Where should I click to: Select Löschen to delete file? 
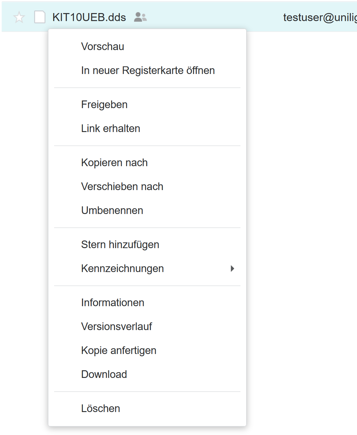(x=101, y=409)
